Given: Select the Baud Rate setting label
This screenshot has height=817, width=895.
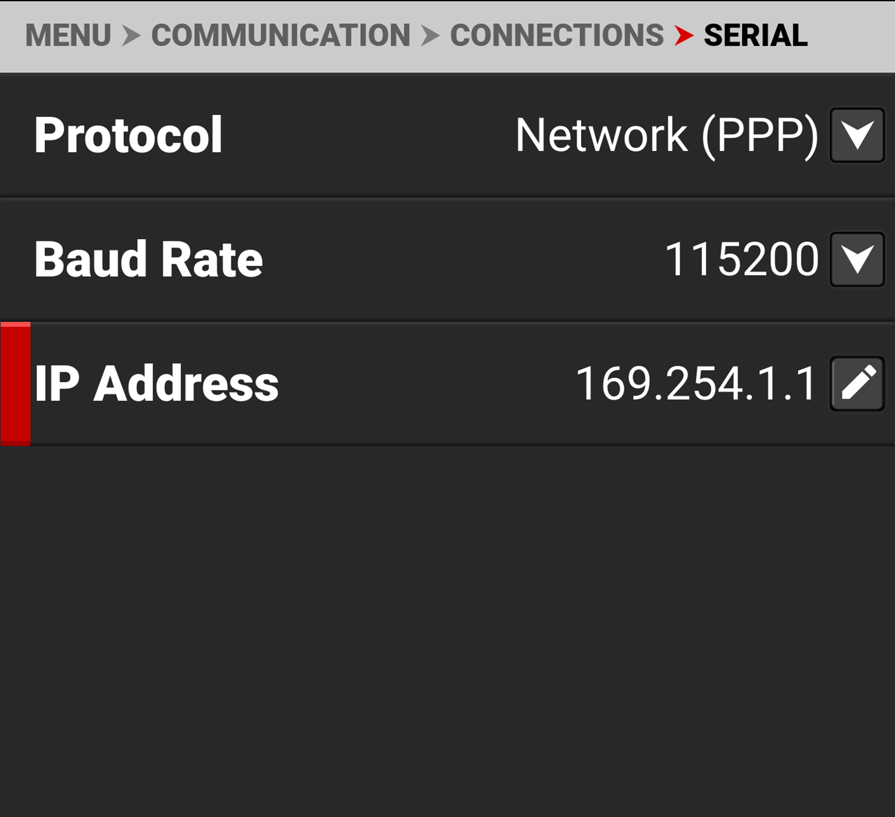Looking at the screenshot, I should click(149, 259).
